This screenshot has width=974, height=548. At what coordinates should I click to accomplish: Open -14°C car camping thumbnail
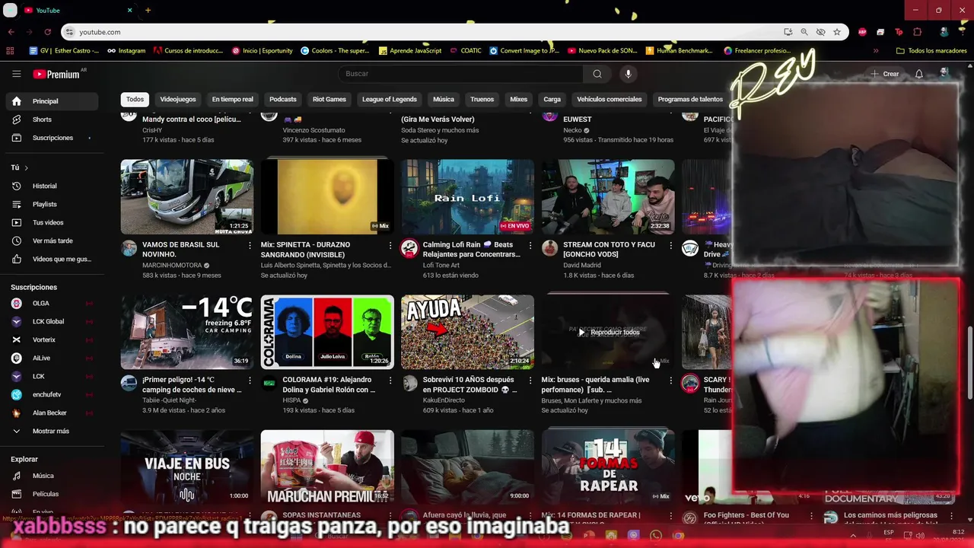tap(187, 332)
